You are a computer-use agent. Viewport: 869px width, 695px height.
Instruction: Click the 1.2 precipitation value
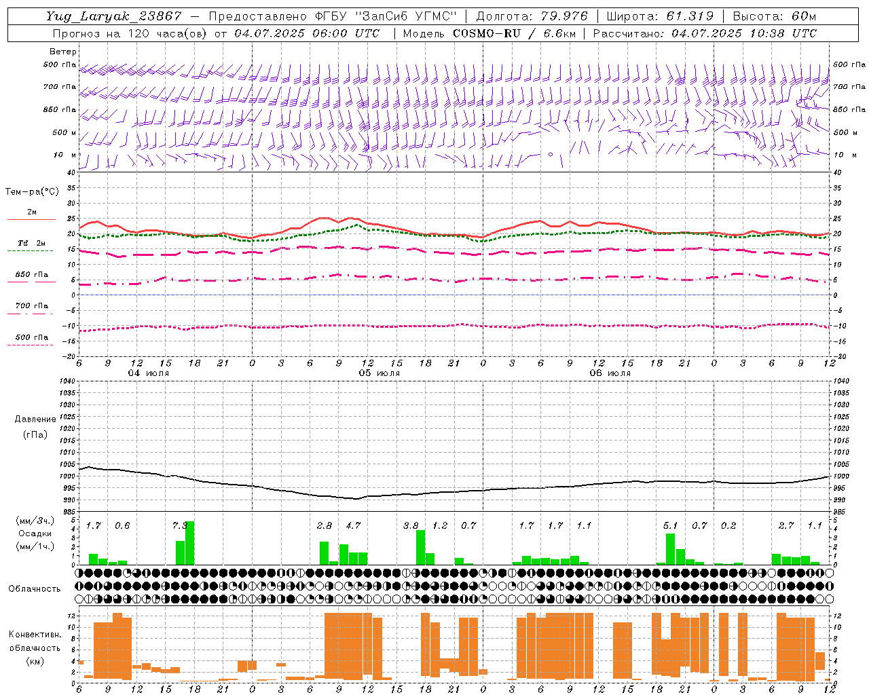(x=440, y=525)
